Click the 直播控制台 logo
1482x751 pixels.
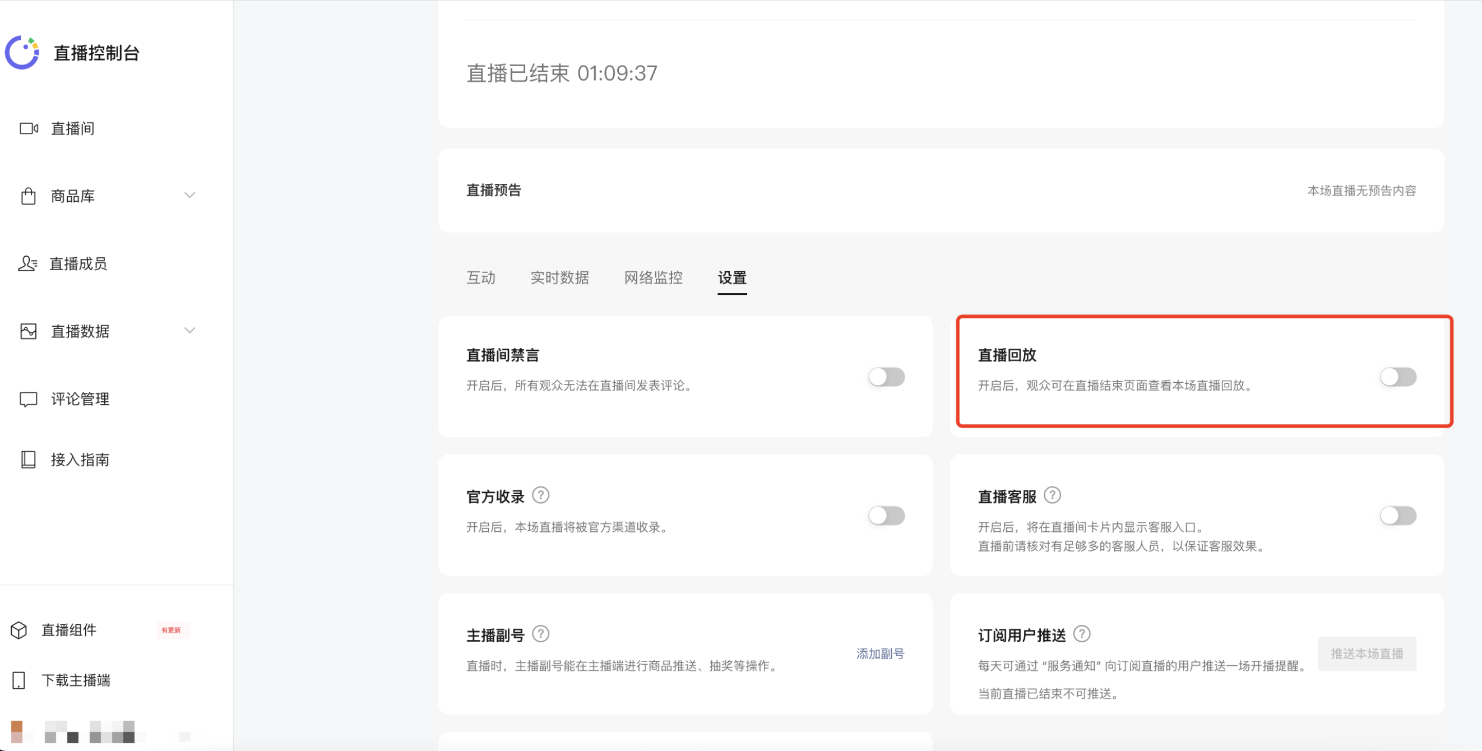tap(22, 52)
